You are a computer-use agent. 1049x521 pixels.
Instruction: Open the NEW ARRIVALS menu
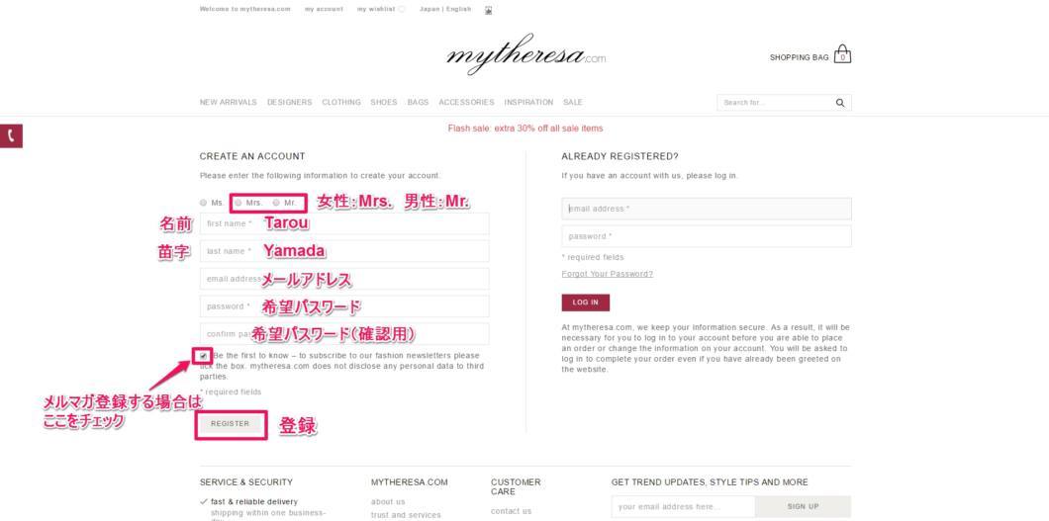click(229, 102)
